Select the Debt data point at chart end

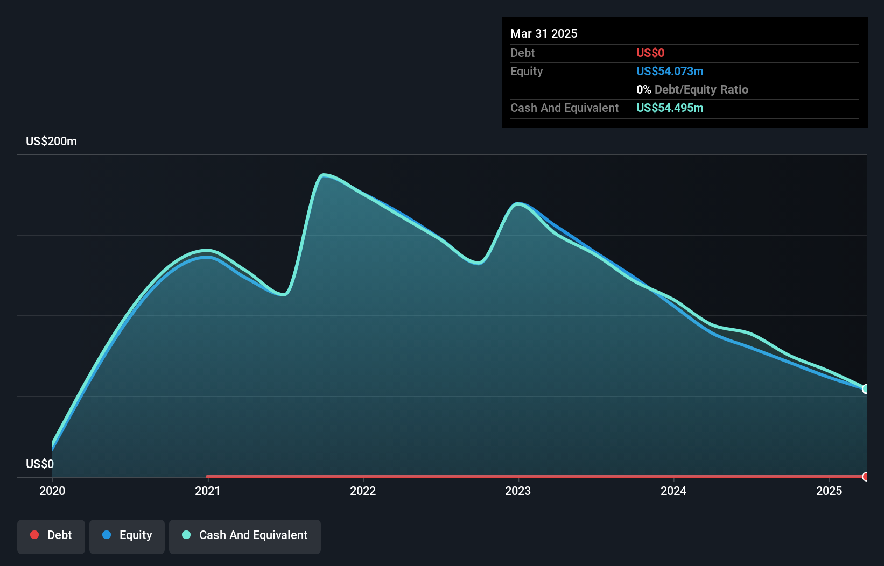click(866, 477)
